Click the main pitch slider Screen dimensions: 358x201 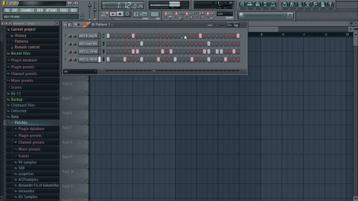95,10
